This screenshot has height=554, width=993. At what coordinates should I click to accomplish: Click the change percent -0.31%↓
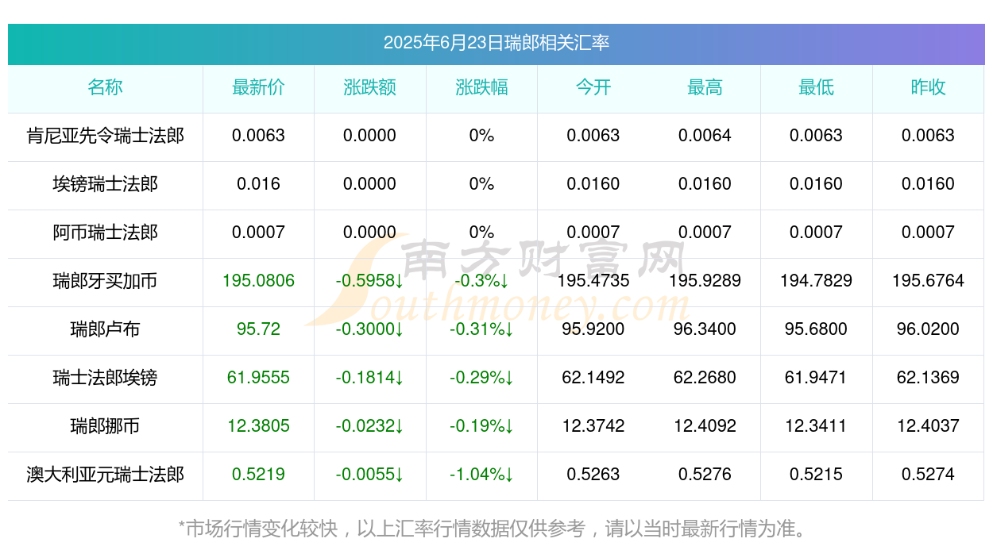pos(481,329)
